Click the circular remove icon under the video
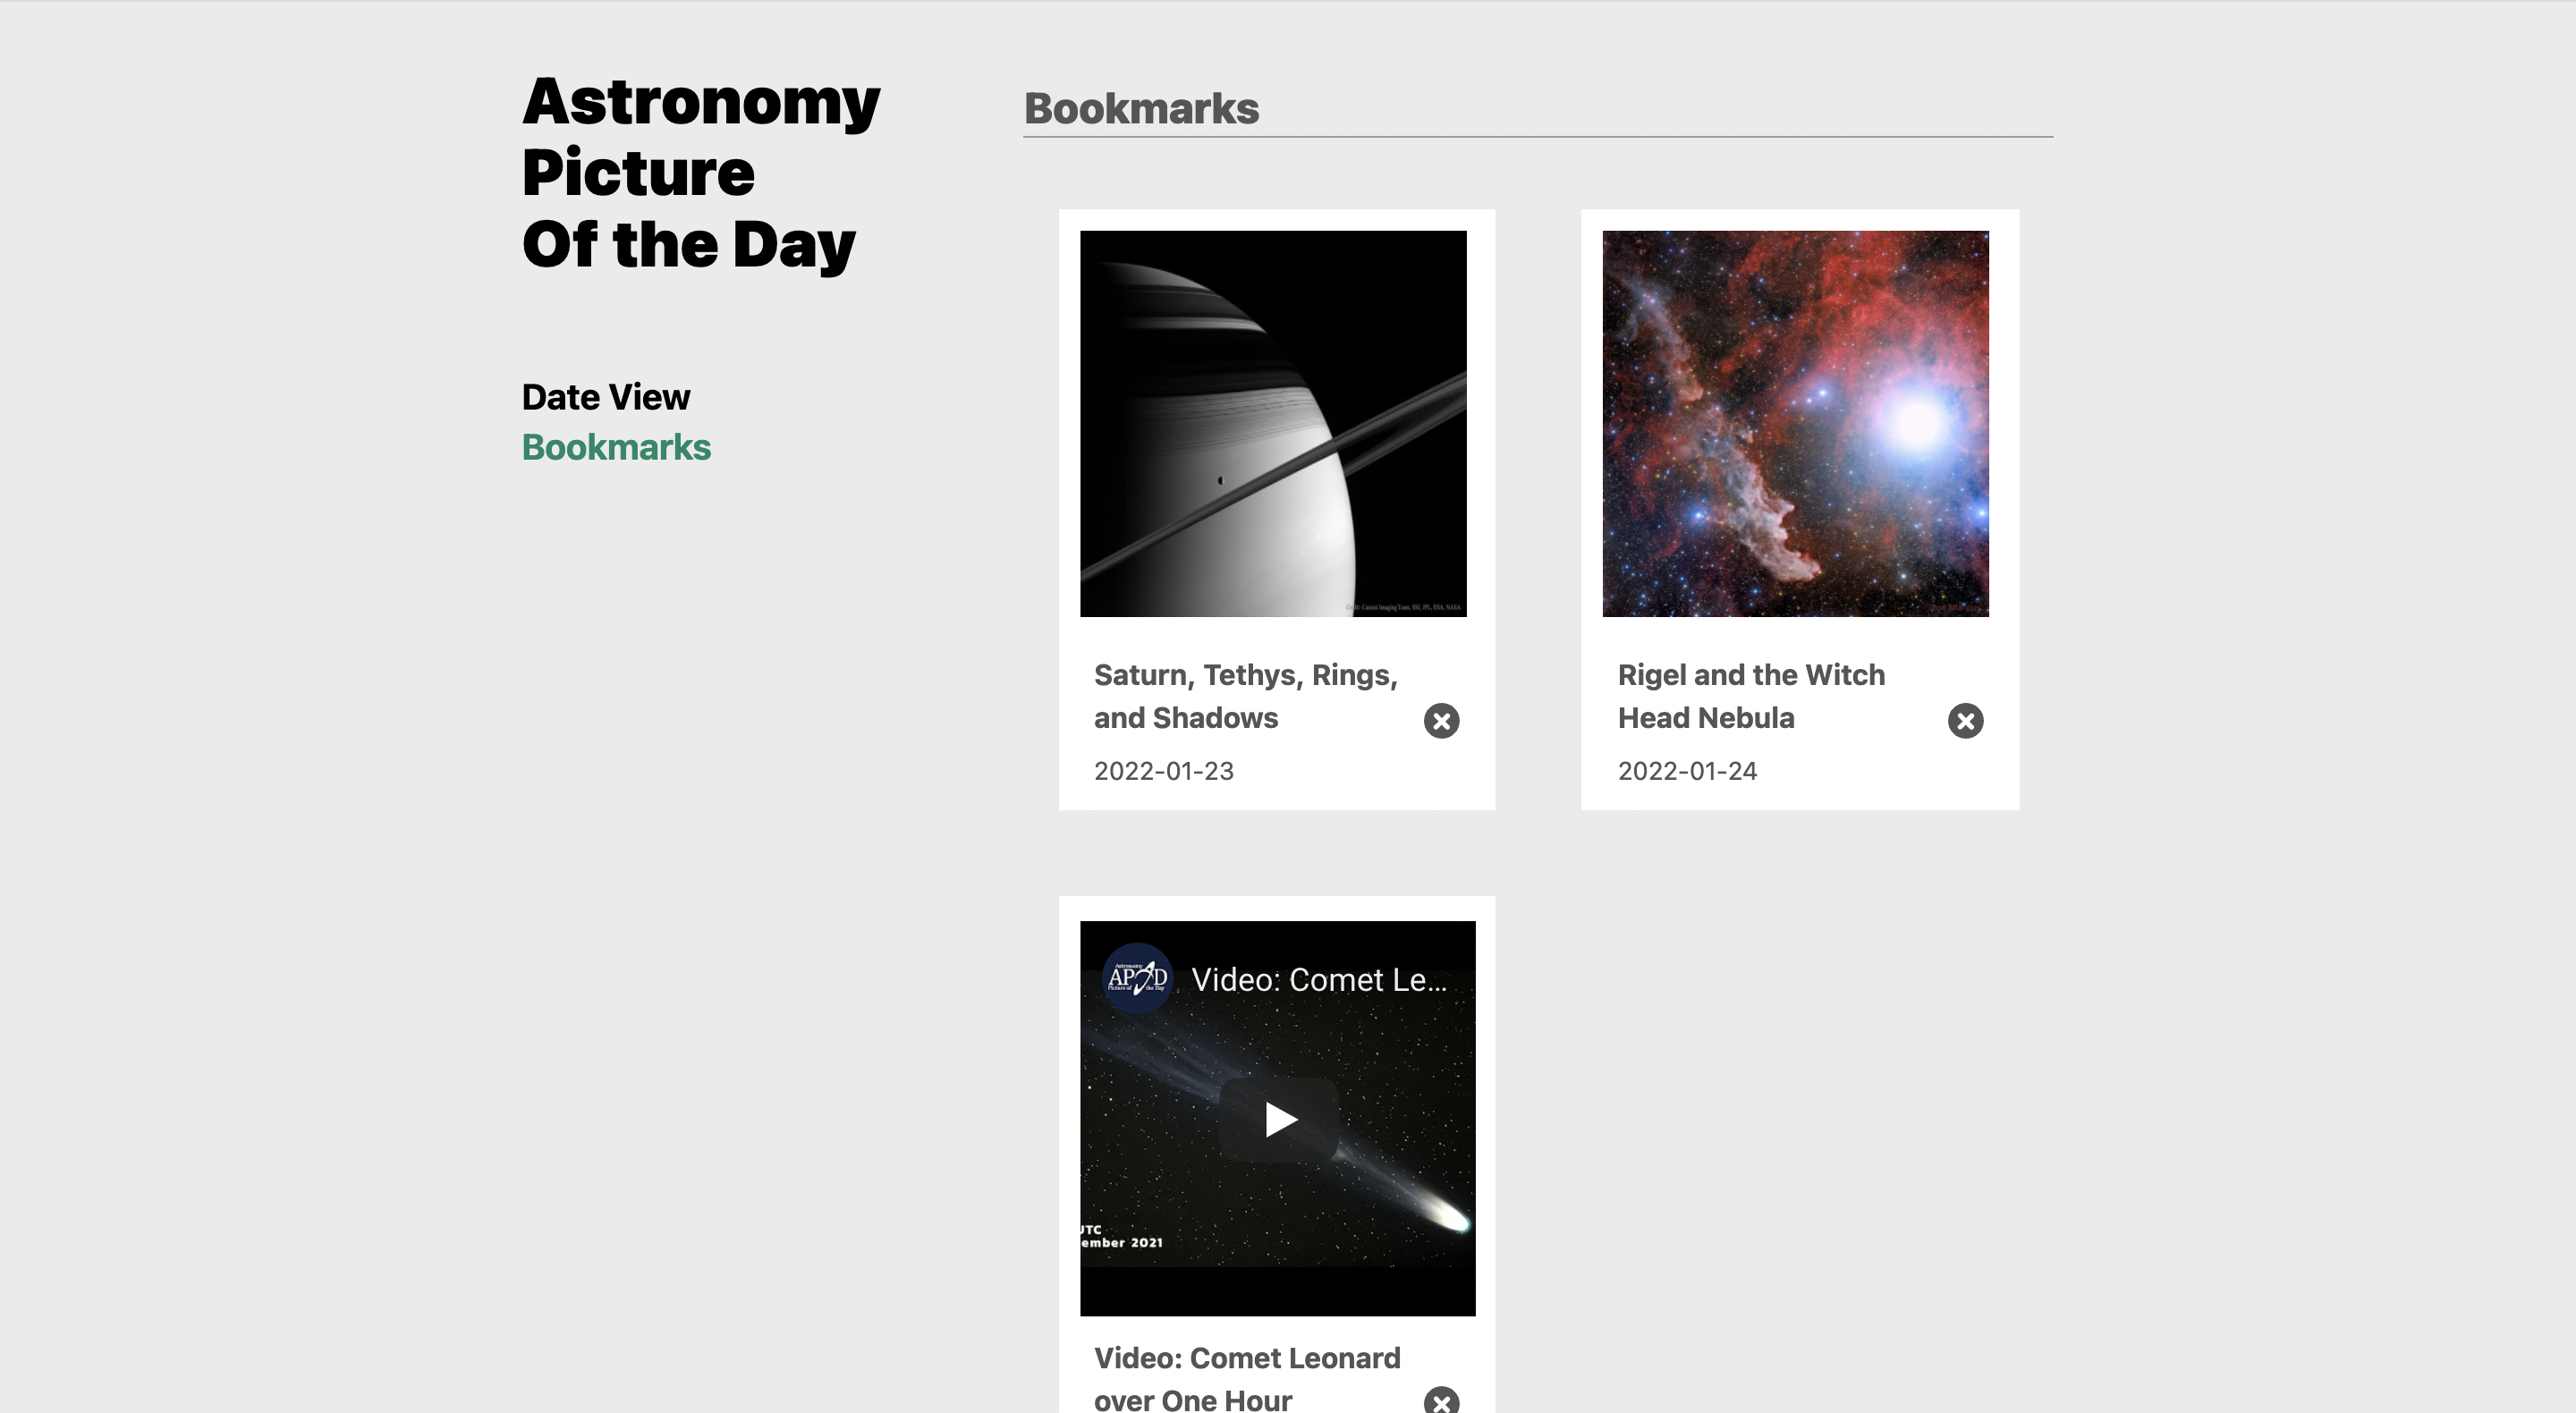 coord(1441,1402)
